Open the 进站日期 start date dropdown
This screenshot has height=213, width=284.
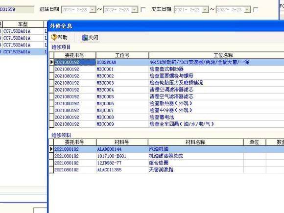(x=93, y=10)
